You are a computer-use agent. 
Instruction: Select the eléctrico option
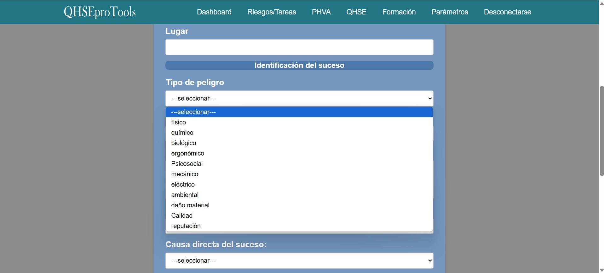(x=183, y=184)
